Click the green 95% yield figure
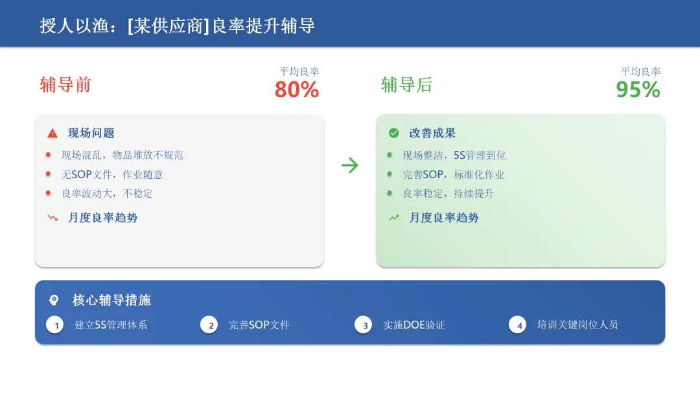 (x=638, y=89)
